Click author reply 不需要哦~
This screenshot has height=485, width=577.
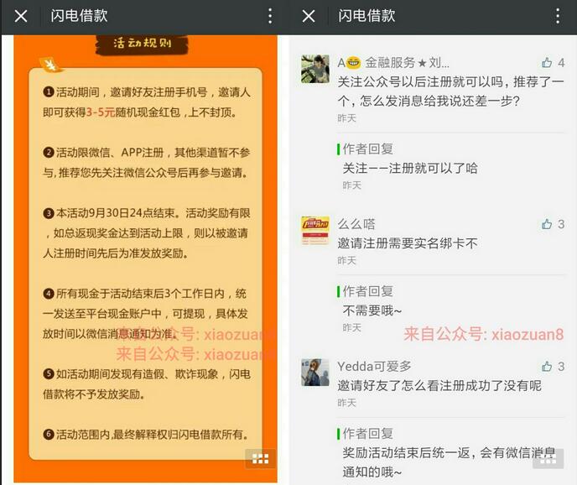pos(372,310)
